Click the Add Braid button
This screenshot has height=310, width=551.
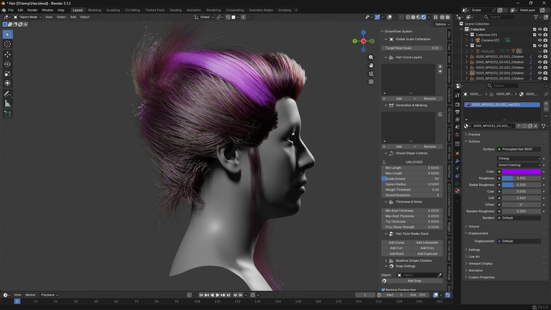pyautogui.click(x=397, y=254)
